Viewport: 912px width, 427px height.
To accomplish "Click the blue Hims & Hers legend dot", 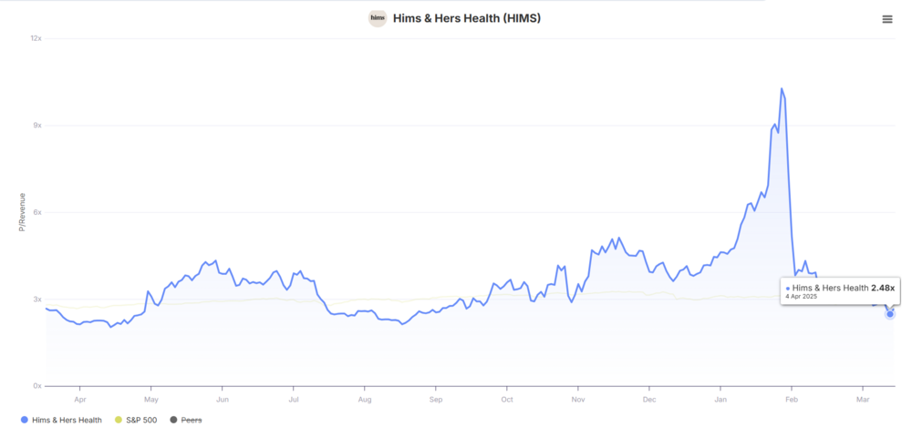I will tap(24, 420).
